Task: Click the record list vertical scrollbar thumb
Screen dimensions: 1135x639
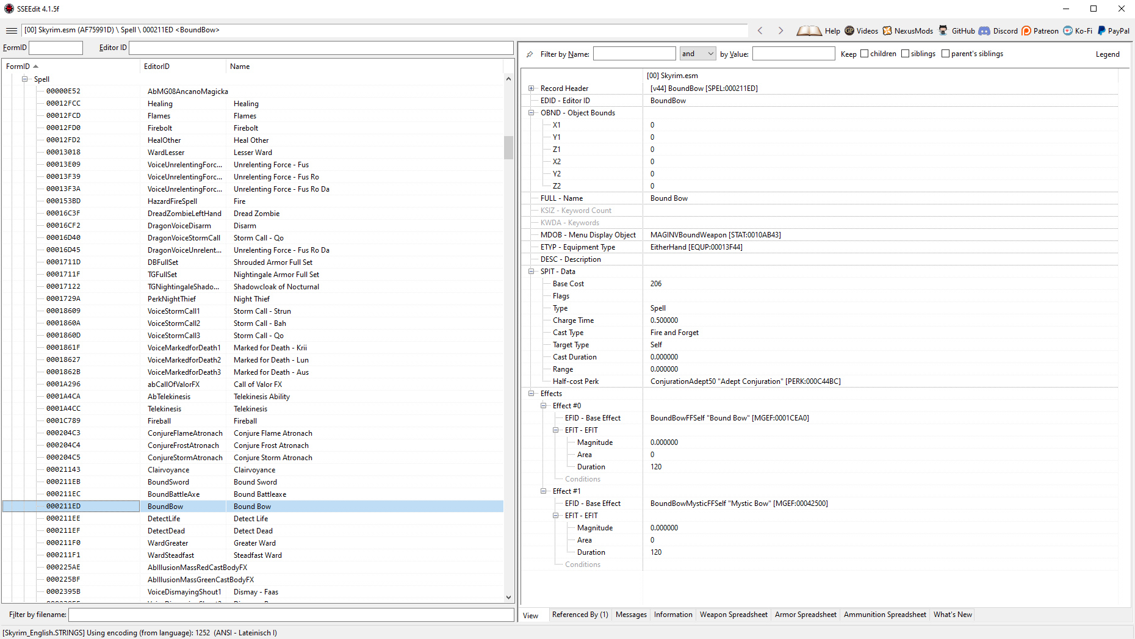Action: (x=508, y=147)
